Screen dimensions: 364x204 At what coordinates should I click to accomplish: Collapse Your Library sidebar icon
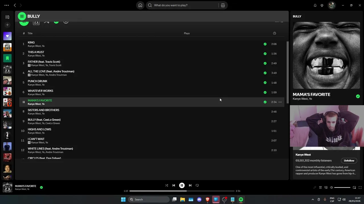pos(7,17)
